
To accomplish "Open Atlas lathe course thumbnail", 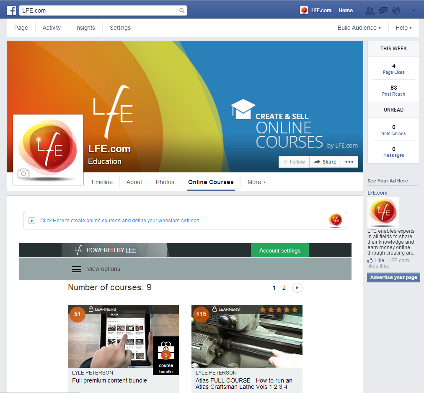I will pyautogui.click(x=247, y=336).
